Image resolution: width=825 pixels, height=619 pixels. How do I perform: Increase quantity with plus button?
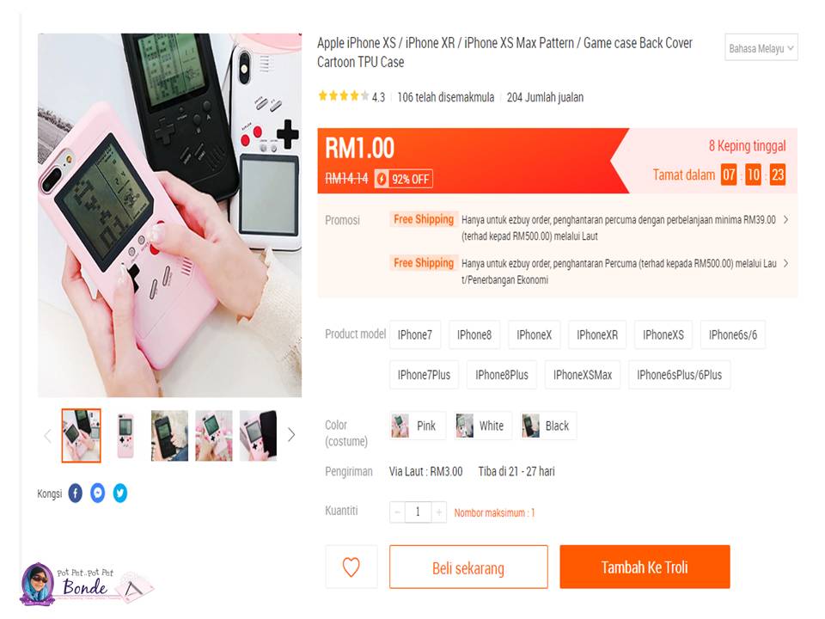(439, 512)
